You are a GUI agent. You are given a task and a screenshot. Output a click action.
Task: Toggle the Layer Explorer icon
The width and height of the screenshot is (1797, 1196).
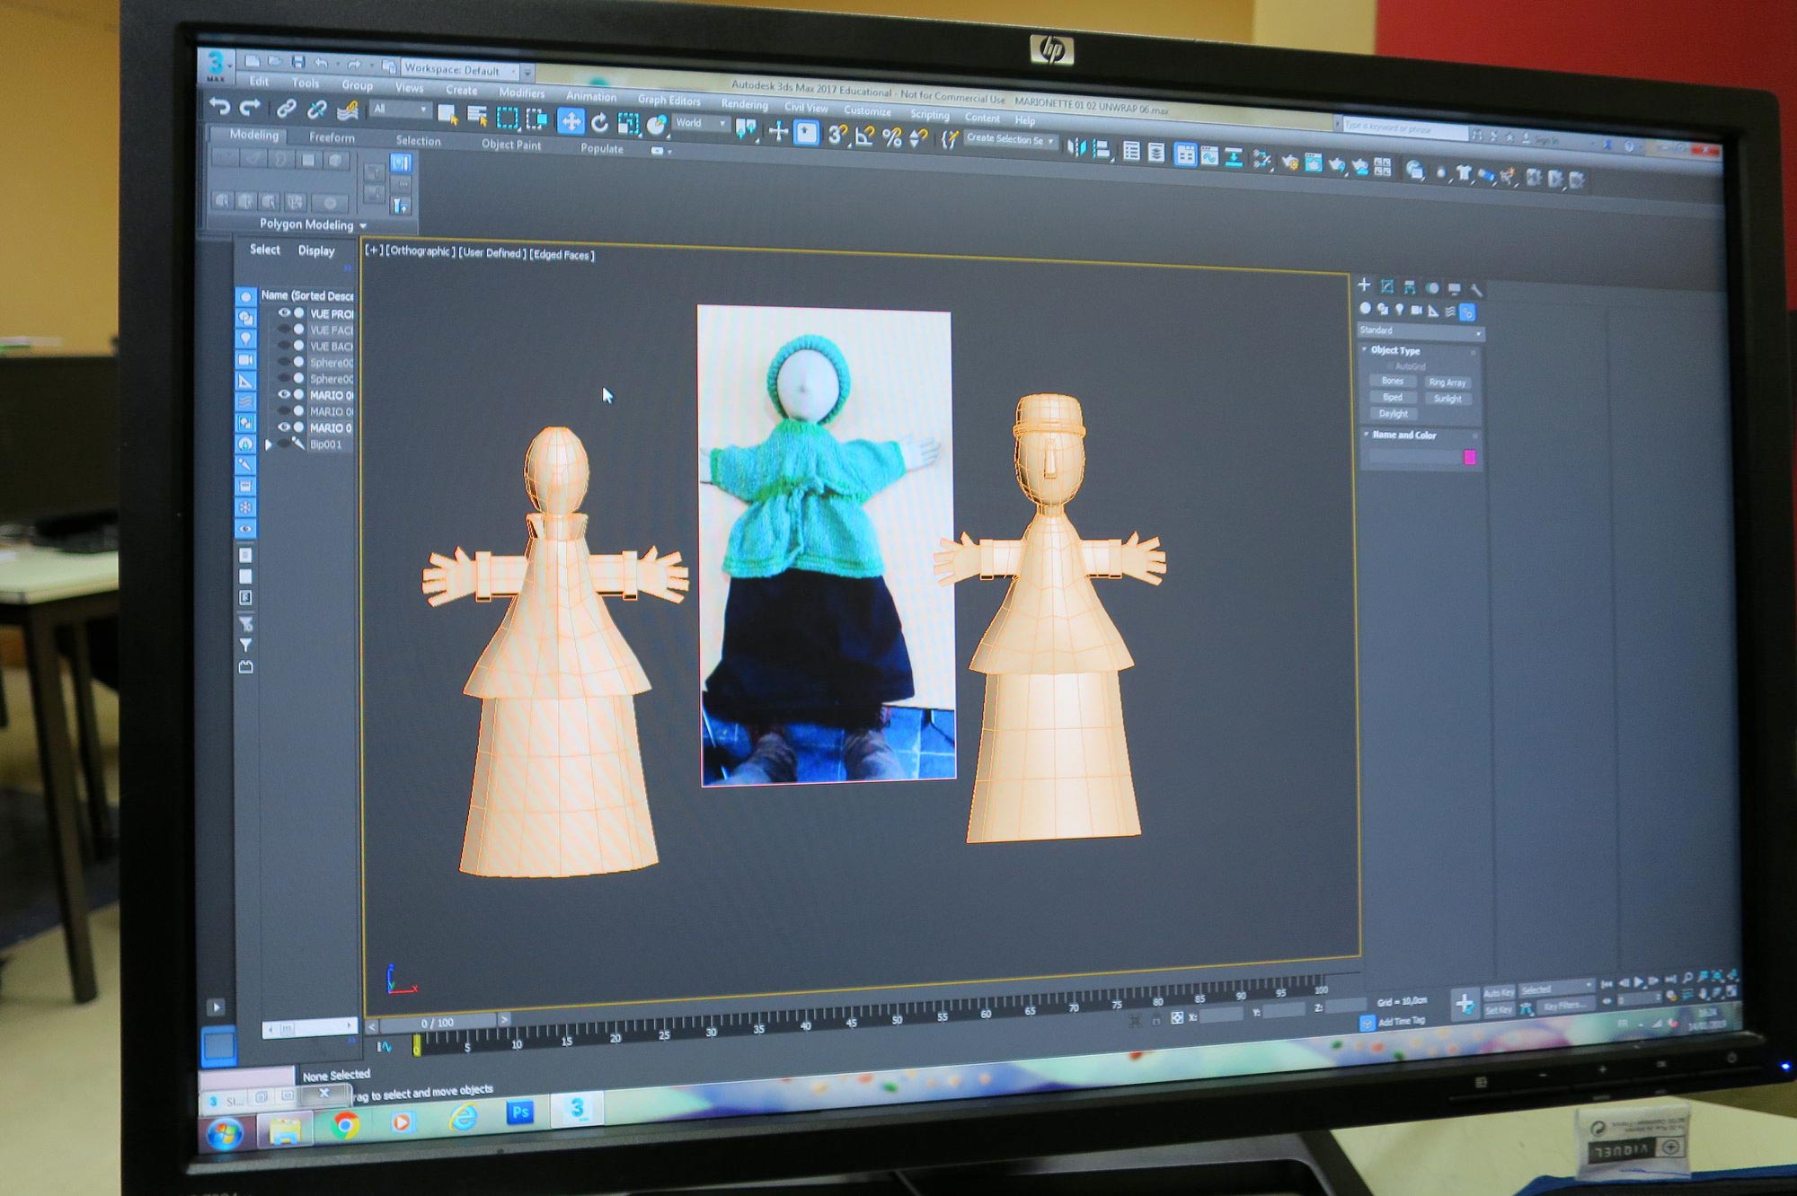coord(1156,153)
